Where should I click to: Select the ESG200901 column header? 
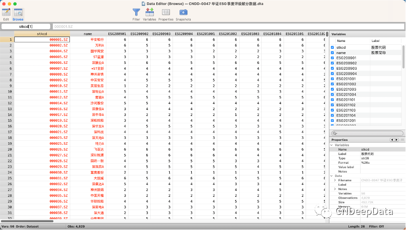pos(117,34)
